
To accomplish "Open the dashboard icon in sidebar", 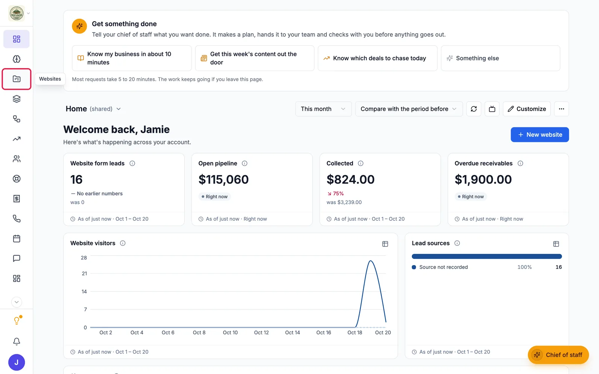I will pyautogui.click(x=16, y=39).
